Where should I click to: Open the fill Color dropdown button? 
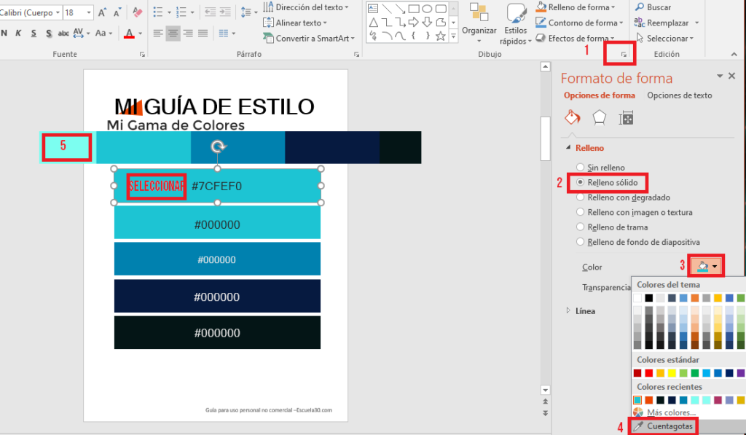(707, 267)
